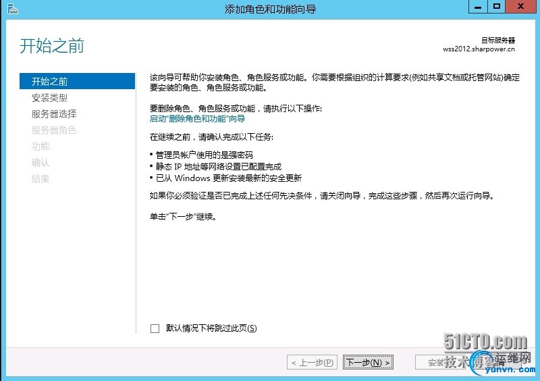Select 安装类型 step in sidebar
The image size is (540, 381).
(x=49, y=97)
